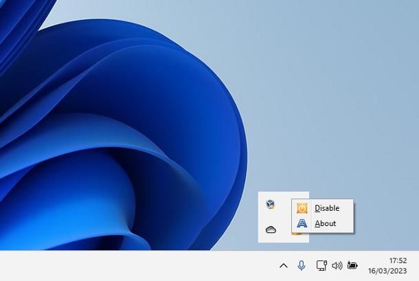419x281 pixels.
Task: Click the orange power icon beside Disable
Action: [302, 208]
